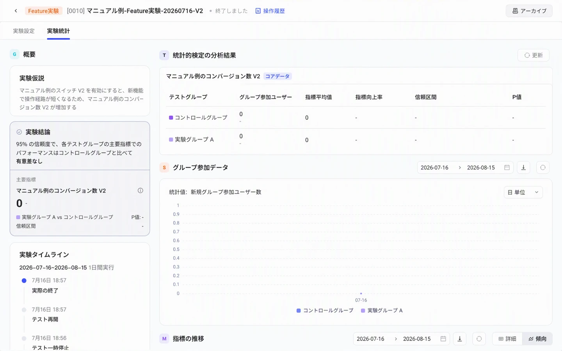Click the 07-16 data point on chart
The width and height of the screenshot is (562, 351).
(x=361, y=293)
